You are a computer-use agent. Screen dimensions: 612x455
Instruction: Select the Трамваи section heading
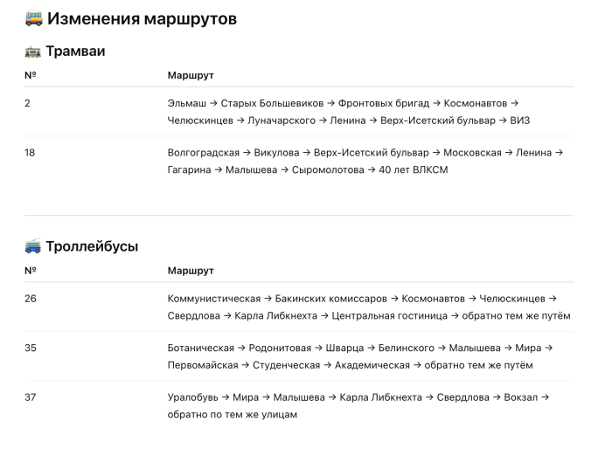pos(76,52)
